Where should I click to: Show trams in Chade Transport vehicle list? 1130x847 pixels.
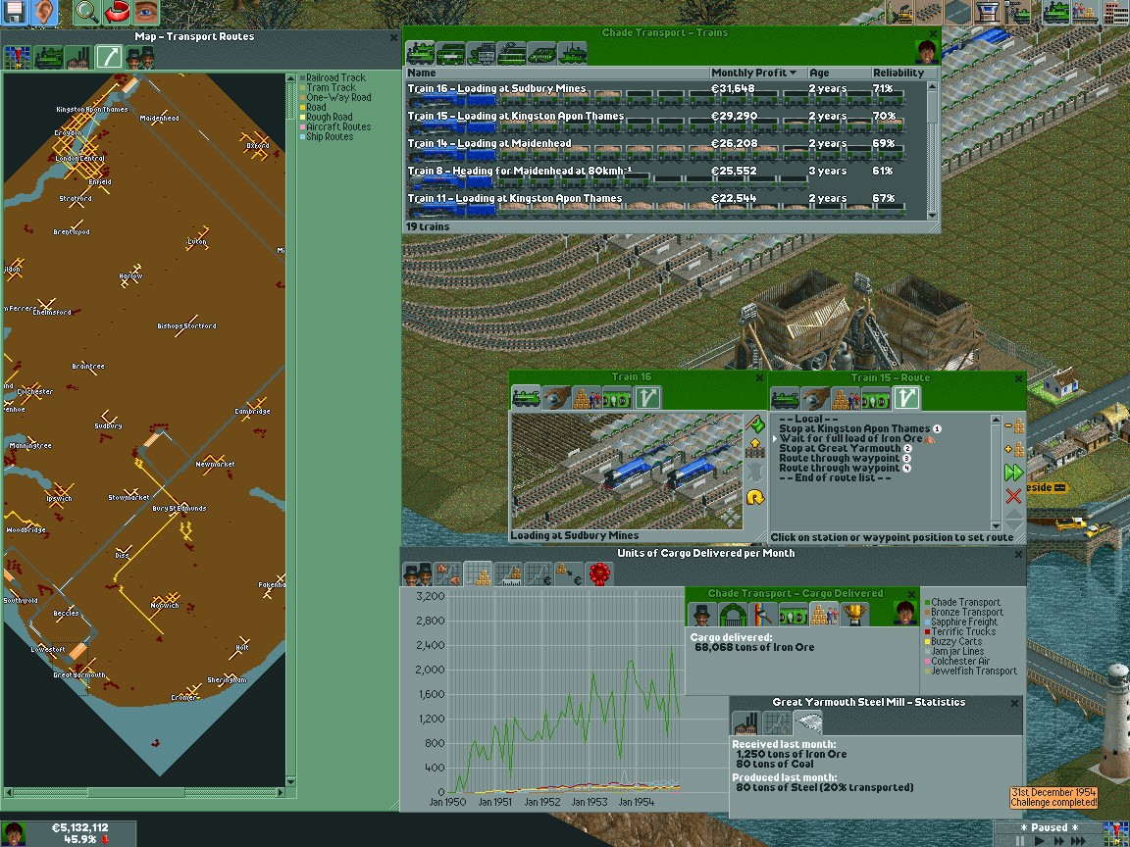[x=511, y=53]
